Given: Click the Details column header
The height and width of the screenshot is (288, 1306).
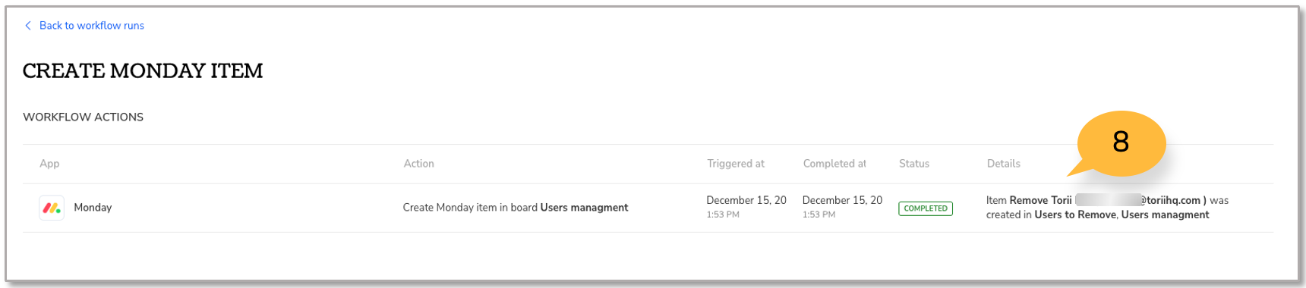Looking at the screenshot, I should pos(1003,164).
